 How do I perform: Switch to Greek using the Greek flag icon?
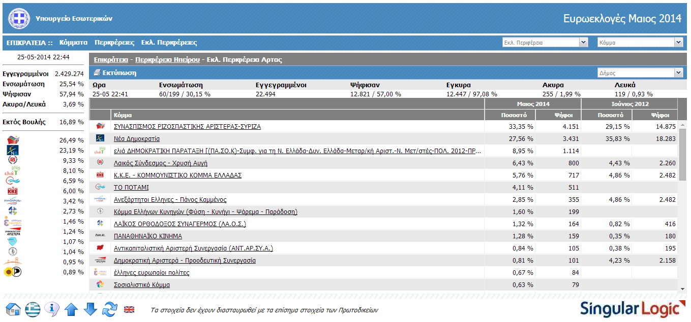pyautogui.click(x=33, y=308)
